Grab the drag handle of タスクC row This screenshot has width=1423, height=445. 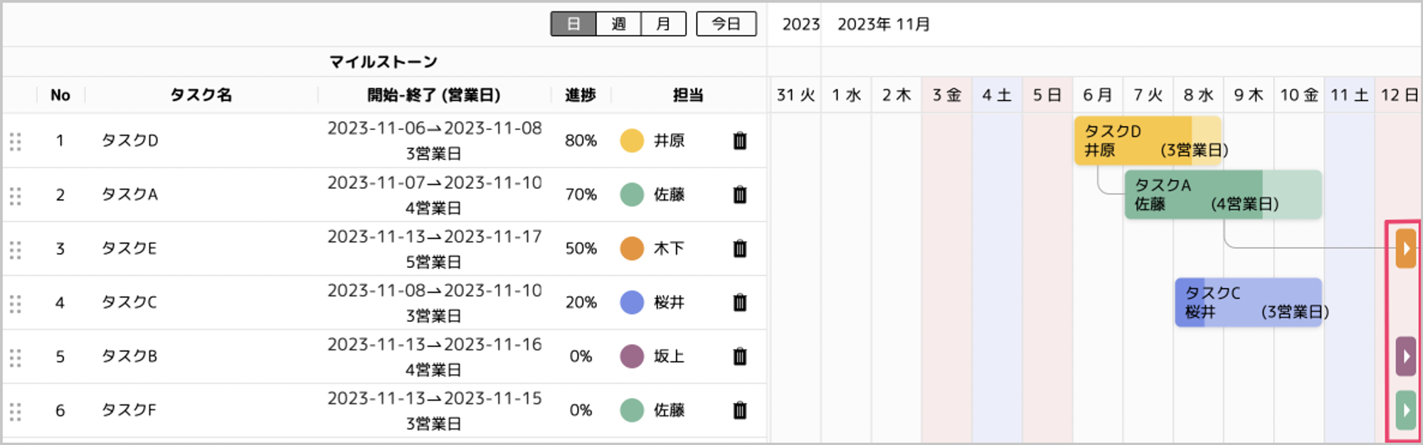click(16, 304)
